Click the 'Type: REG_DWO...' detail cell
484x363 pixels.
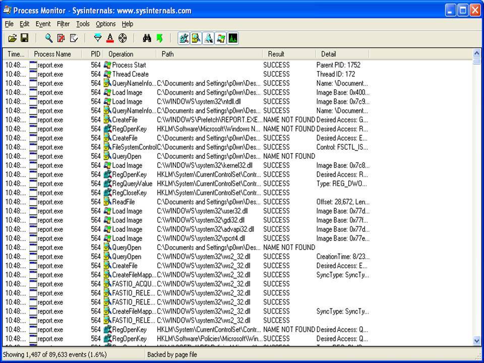(341, 184)
